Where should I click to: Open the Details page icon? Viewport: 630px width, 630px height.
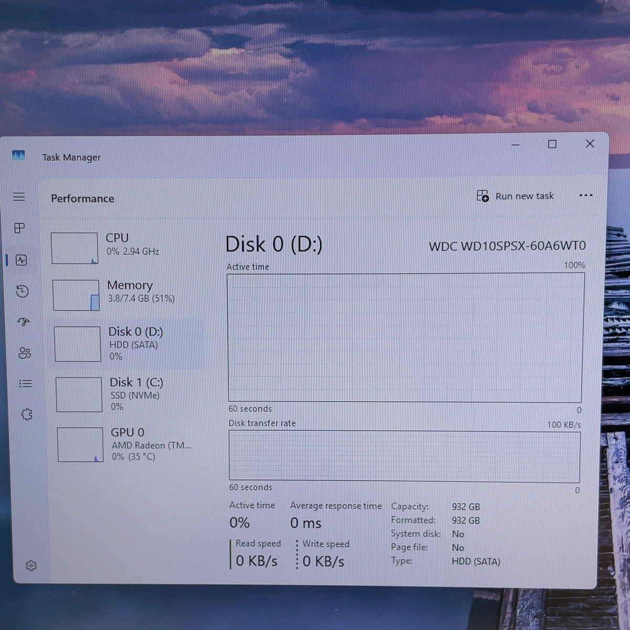tap(26, 383)
